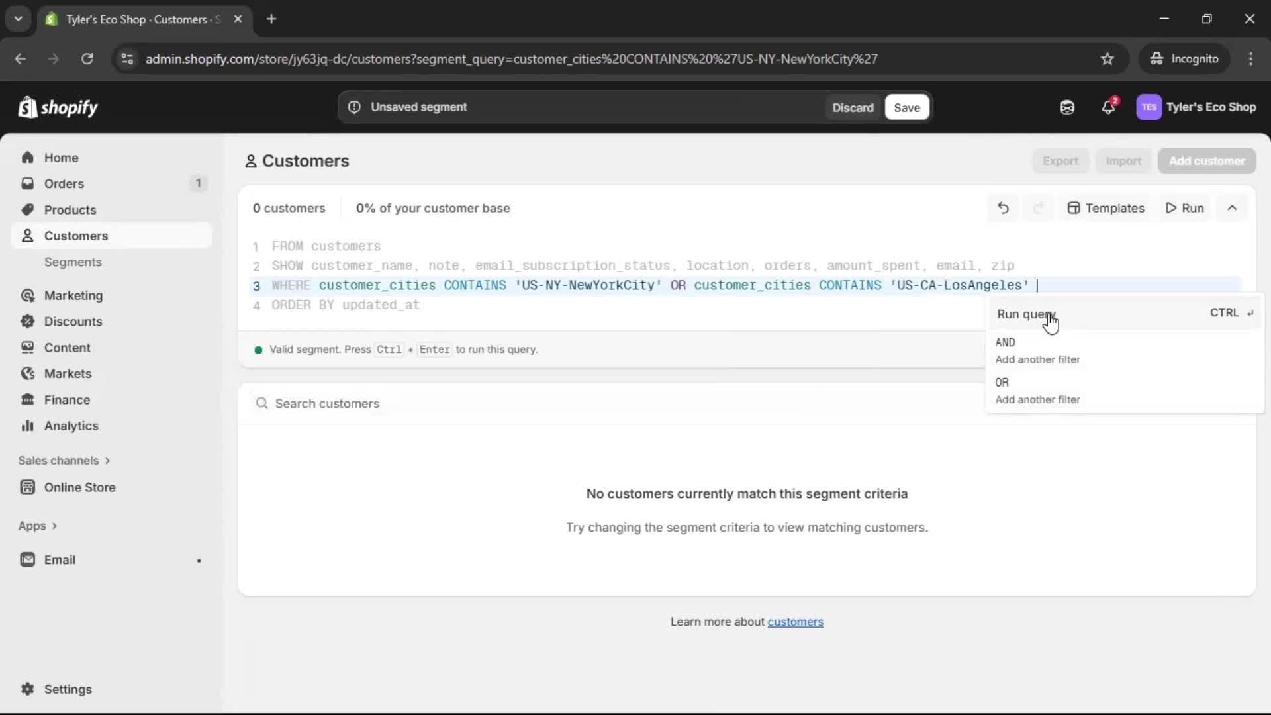This screenshot has width=1271, height=715.
Task: Undo the last query edit
Action: tap(1003, 207)
